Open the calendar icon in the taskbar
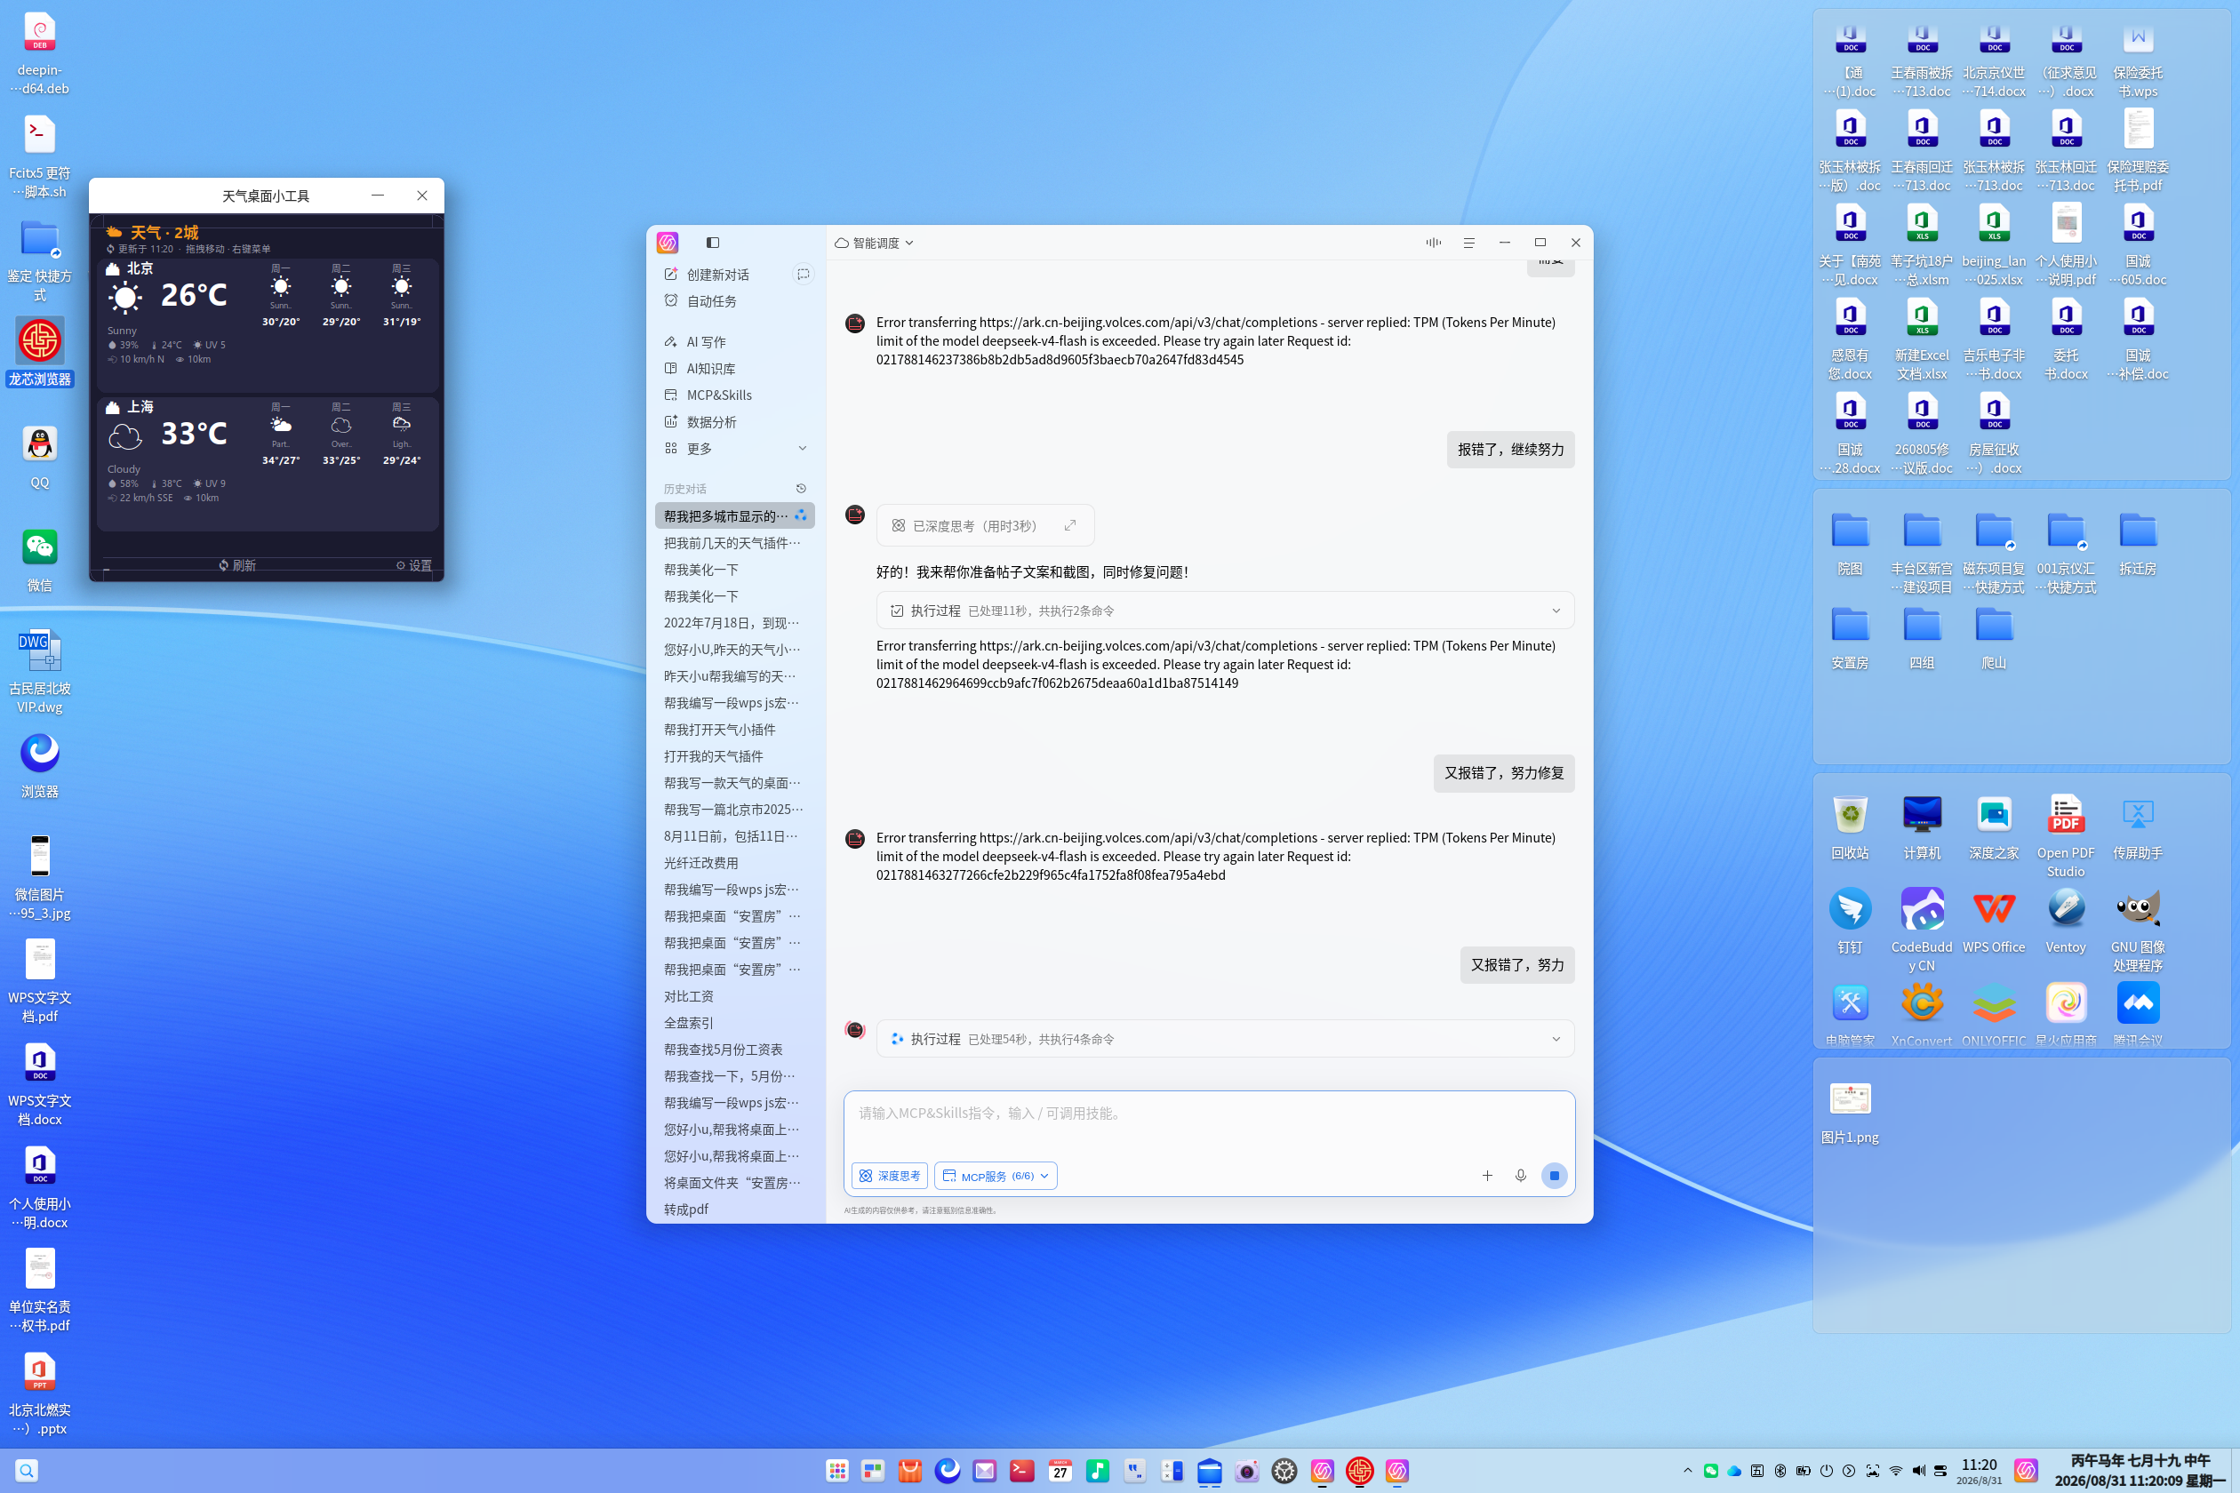 click(1060, 1471)
